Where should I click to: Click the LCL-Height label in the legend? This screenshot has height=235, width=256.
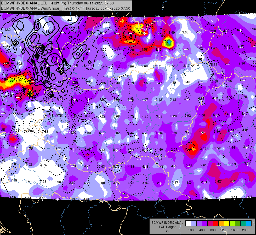click(167, 227)
